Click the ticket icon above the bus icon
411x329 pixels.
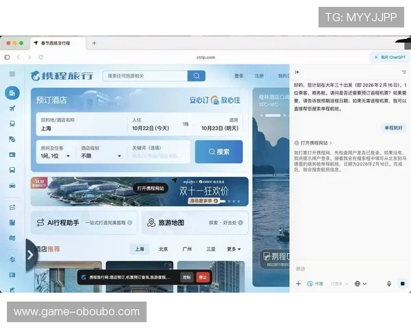point(12,155)
